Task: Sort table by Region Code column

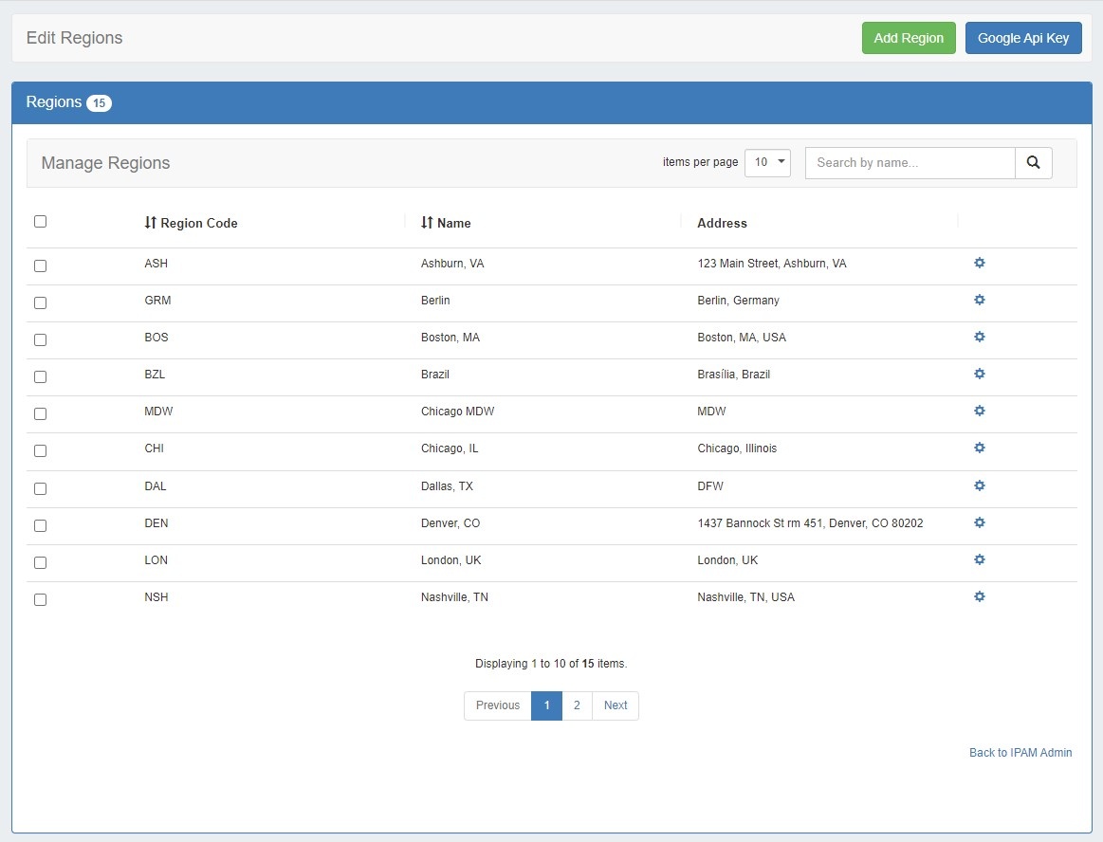Action: [x=191, y=223]
